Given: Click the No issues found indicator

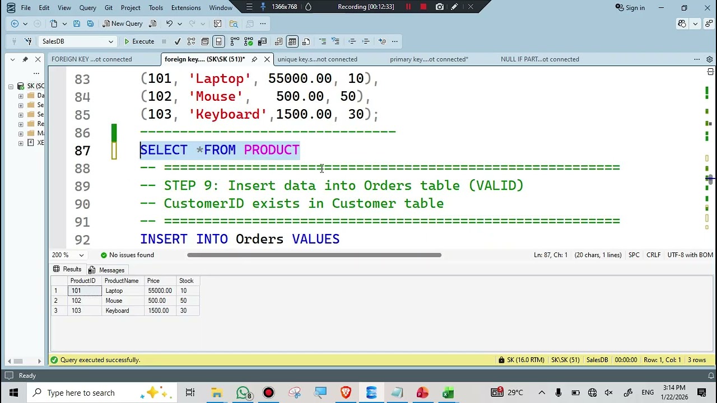Looking at the screenshot, I should [127, 255].
